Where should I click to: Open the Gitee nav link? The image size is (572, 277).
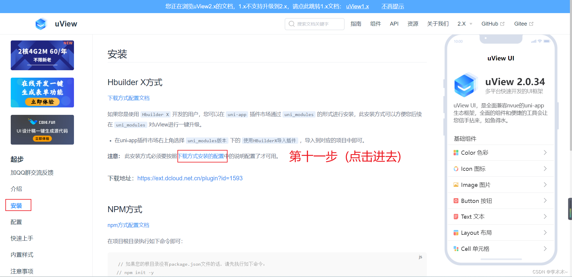point(524,24)
